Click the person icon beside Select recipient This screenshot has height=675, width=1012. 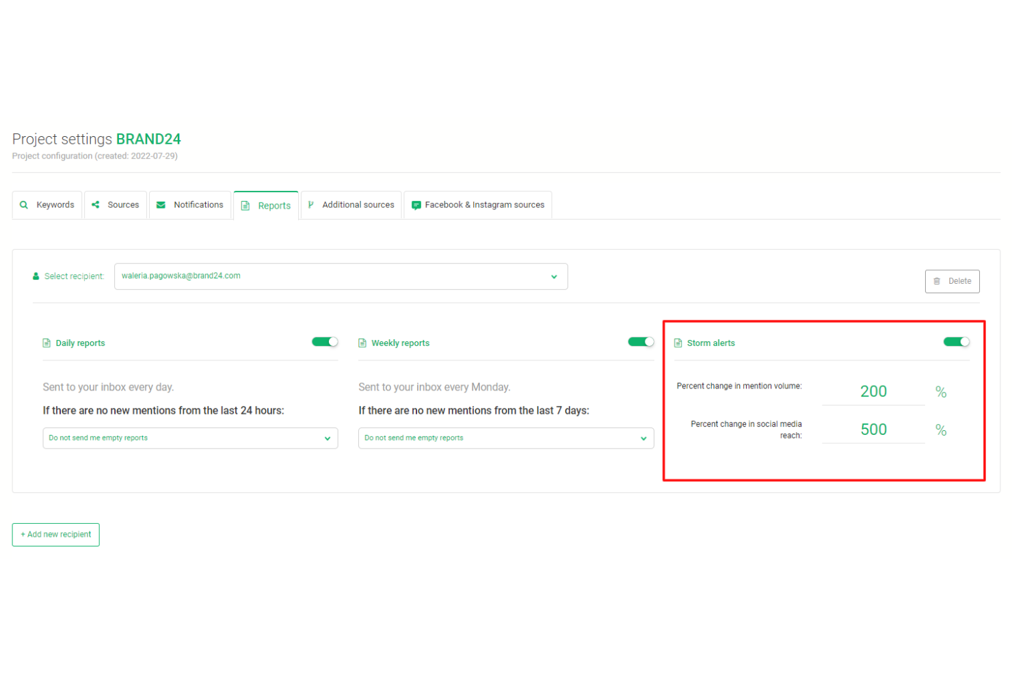pos(35,276)
